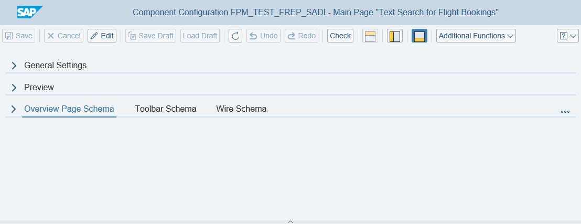Toggle the bottom panel layout icon
Viewport: 581px width, 224px height.
pos(419,36)
